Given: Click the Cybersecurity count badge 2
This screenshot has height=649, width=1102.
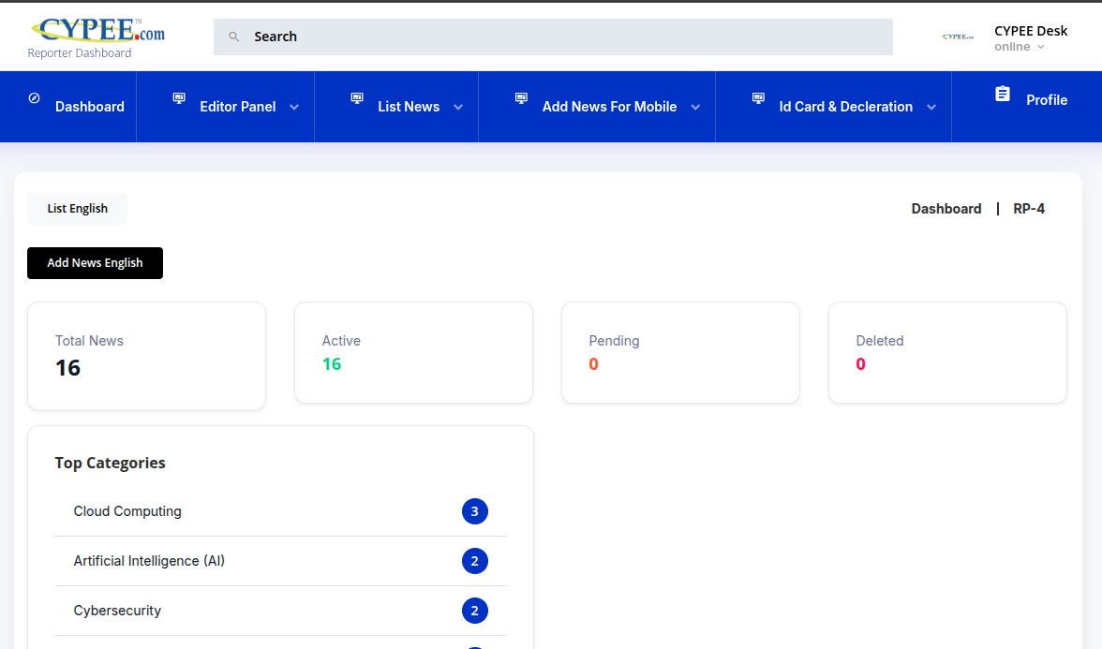Looking at the screenshot, I should pyautogui.click(x=475, y=611).
